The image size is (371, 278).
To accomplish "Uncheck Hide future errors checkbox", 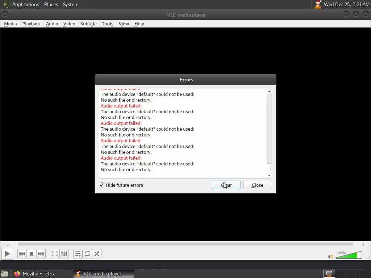I will click(101, 185).
